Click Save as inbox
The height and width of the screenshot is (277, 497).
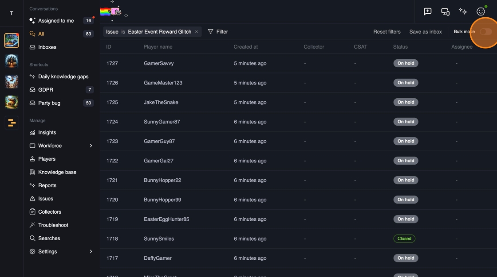[x=426, y=32]
